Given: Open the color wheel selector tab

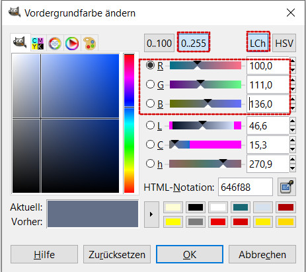Looking at the screenshot, I should (x=72, y=44).
